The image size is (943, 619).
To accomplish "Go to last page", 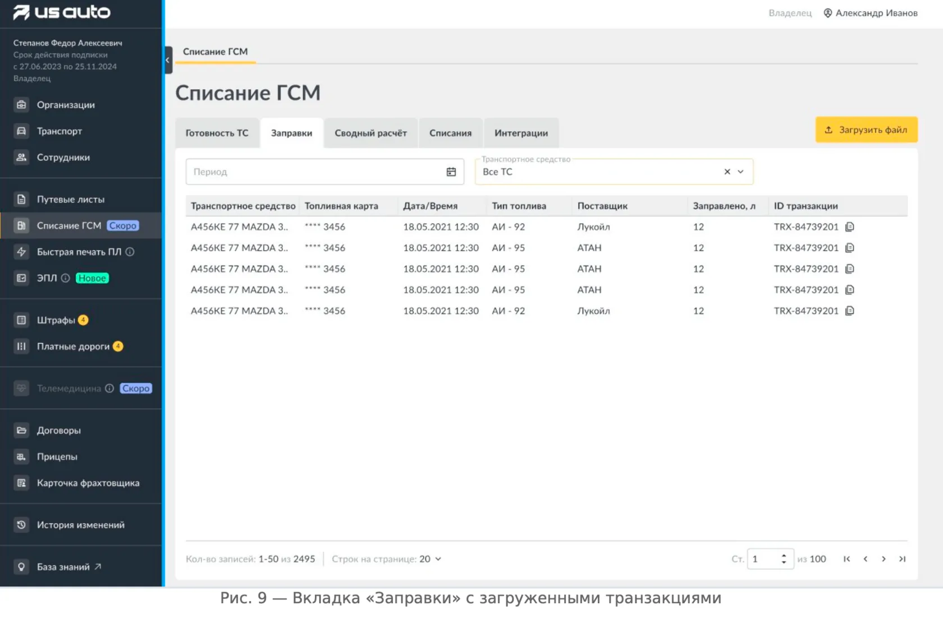I will (902, 559).
